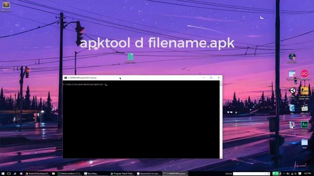Click the cmd window title bar icon

point(65,78)
